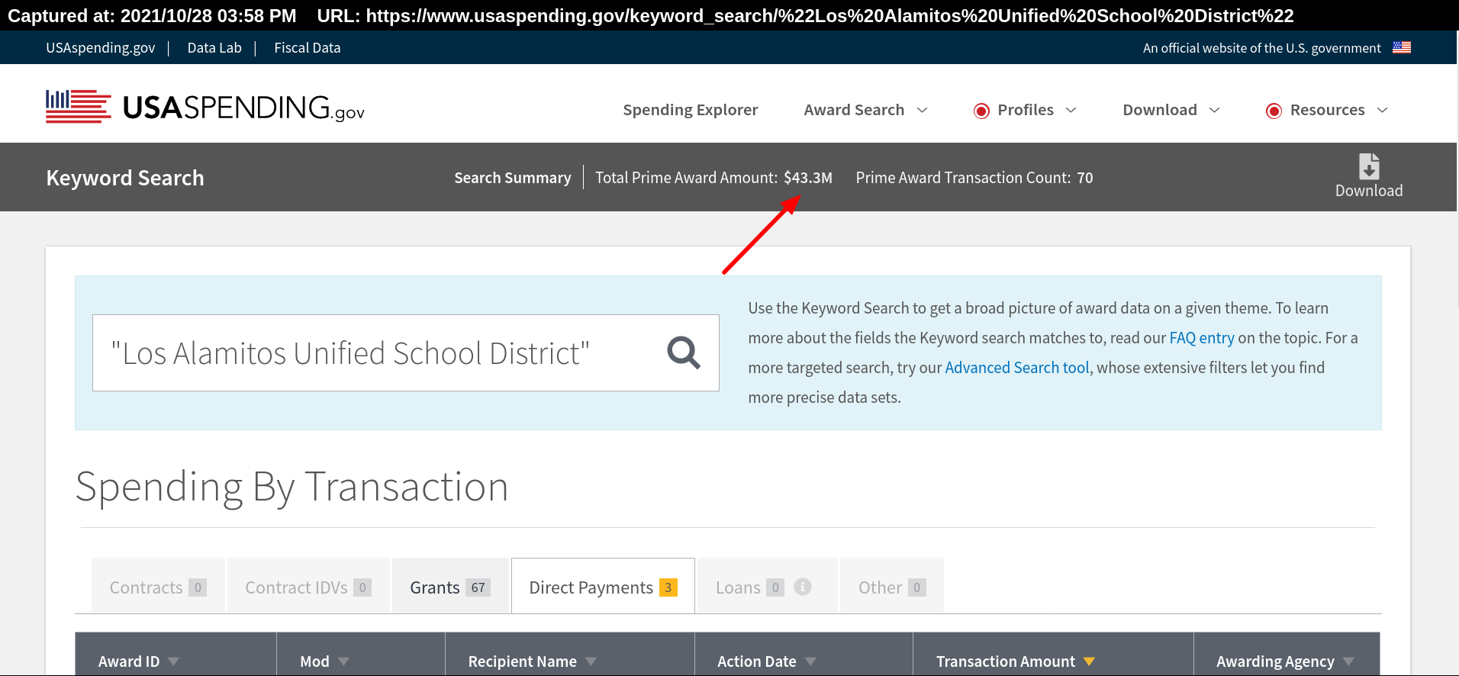Expand the Resources menu chevron

(1382, 110)
